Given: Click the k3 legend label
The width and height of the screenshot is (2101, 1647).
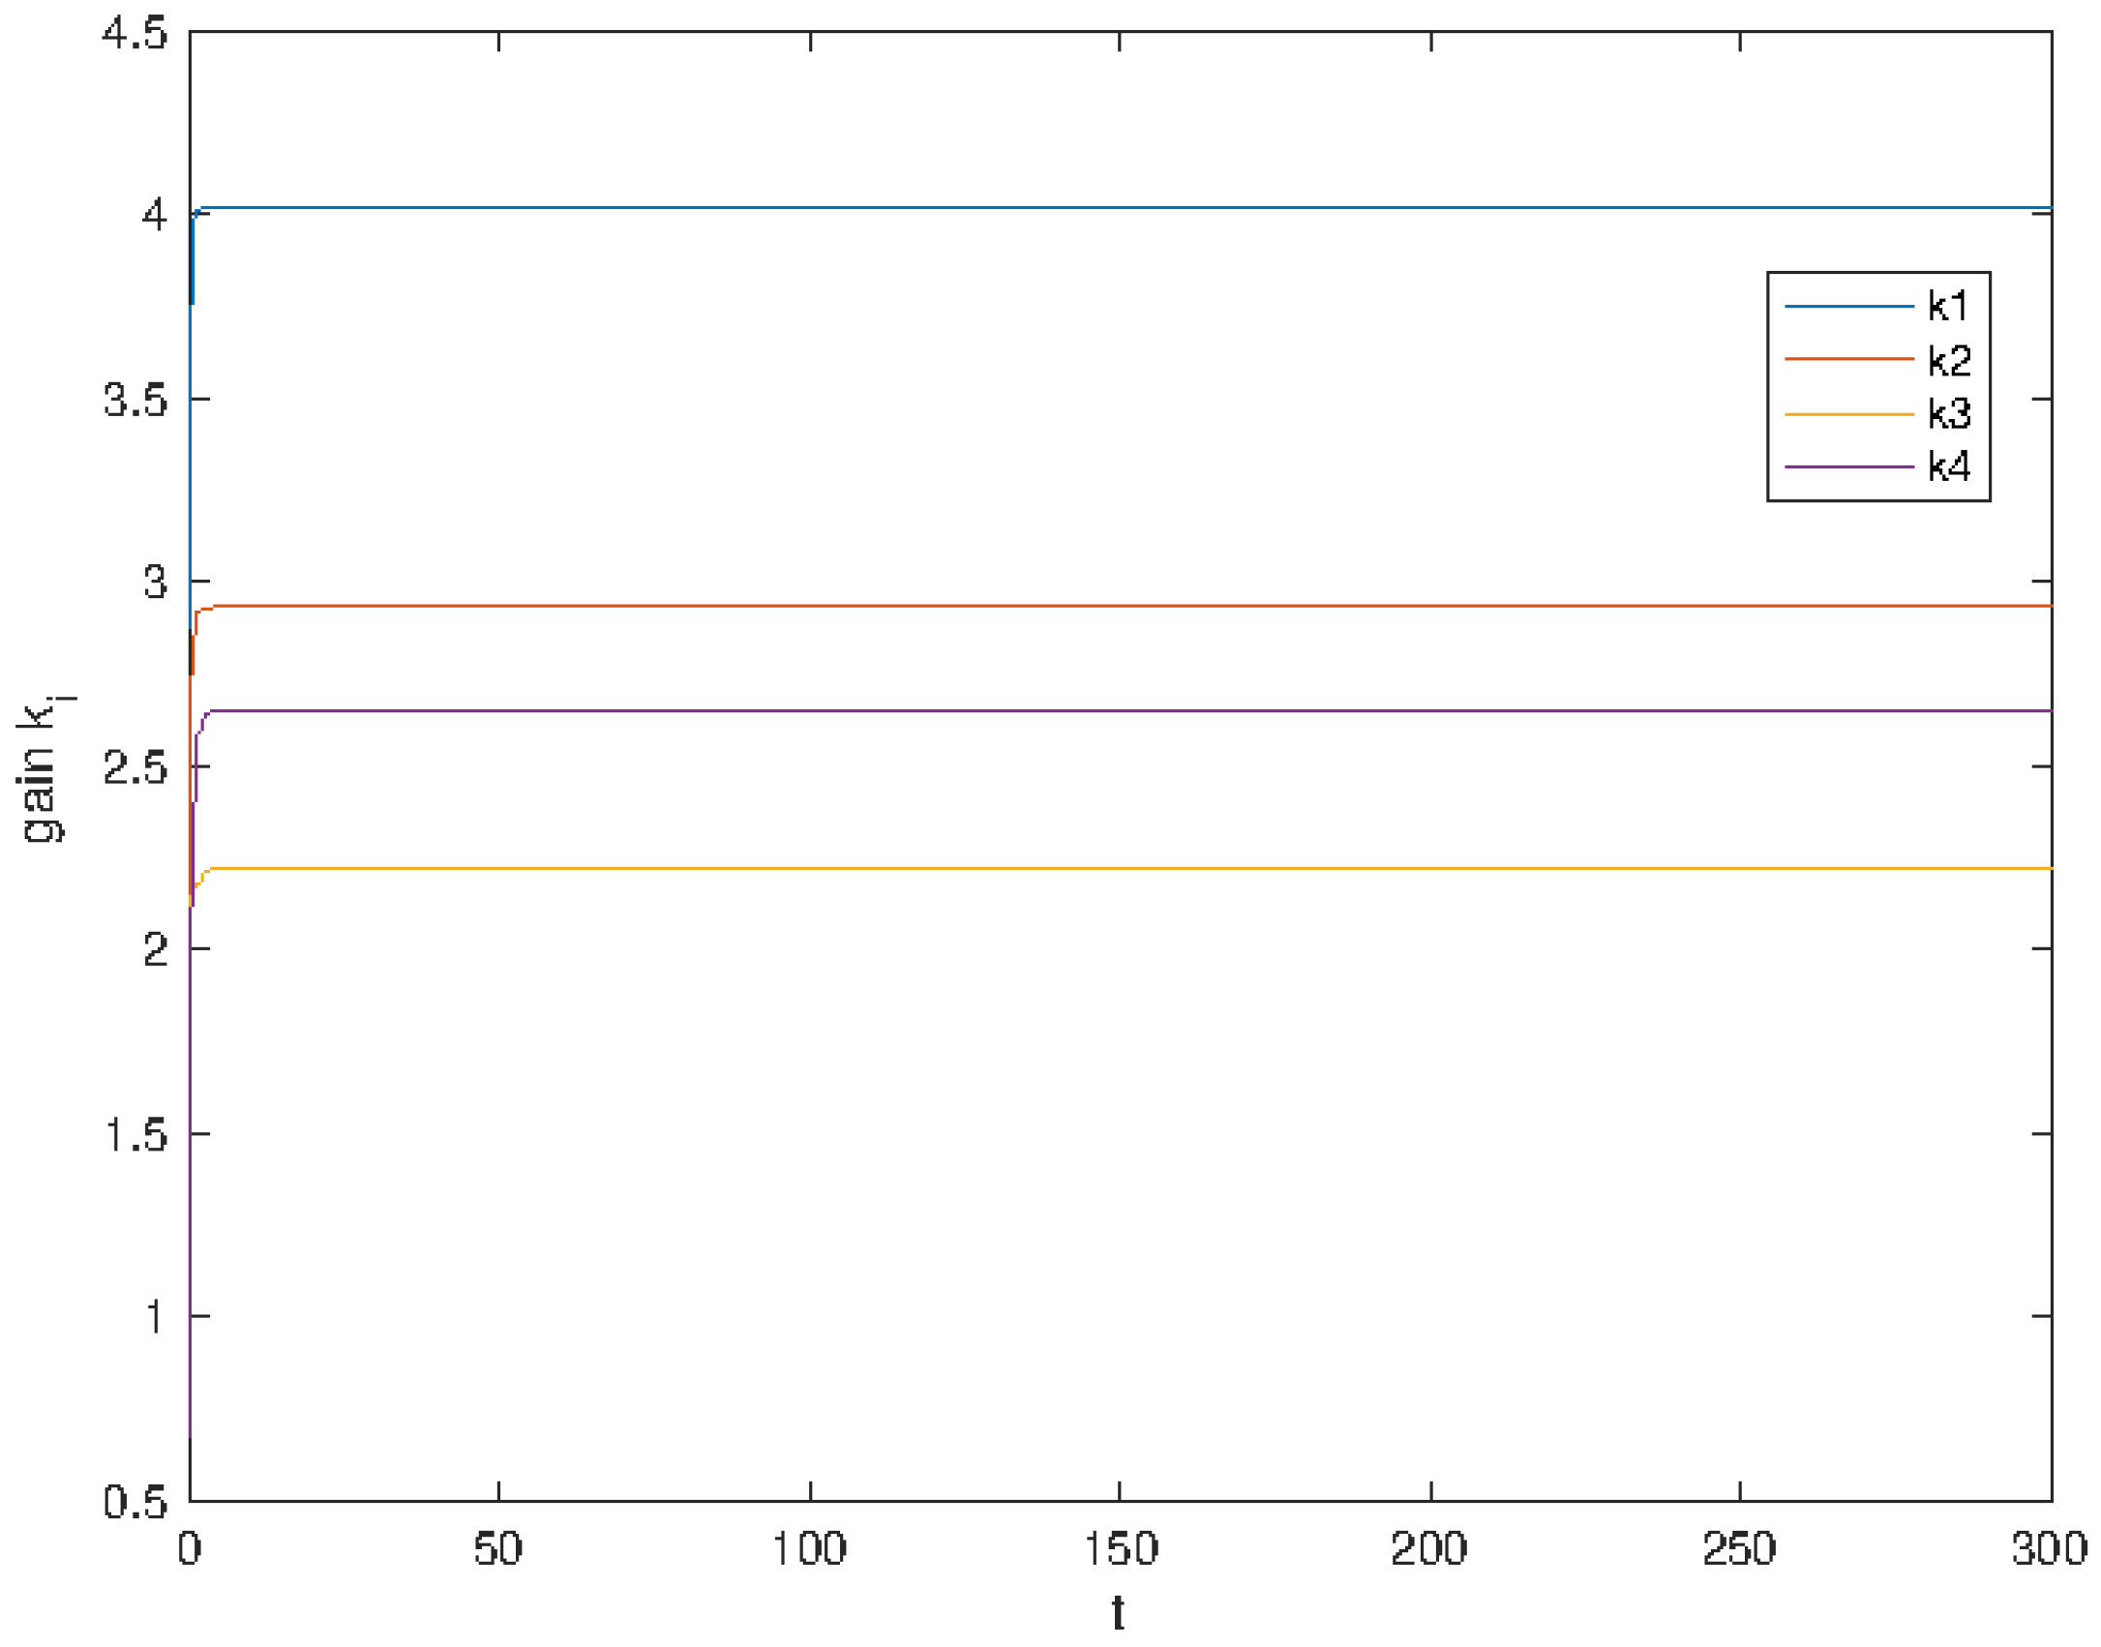Looking at the screenshot, I should click(1949, 414).
